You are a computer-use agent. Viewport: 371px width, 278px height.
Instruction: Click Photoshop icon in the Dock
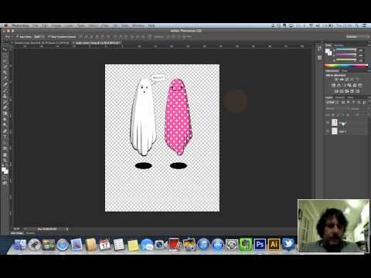coord(260,244)
